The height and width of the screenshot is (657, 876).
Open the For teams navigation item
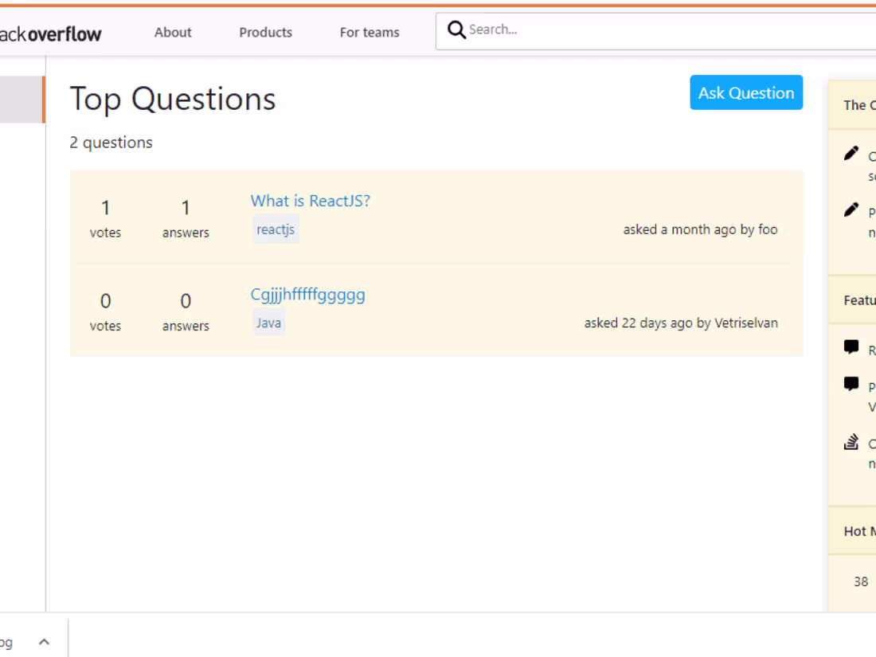click(370, 33)
